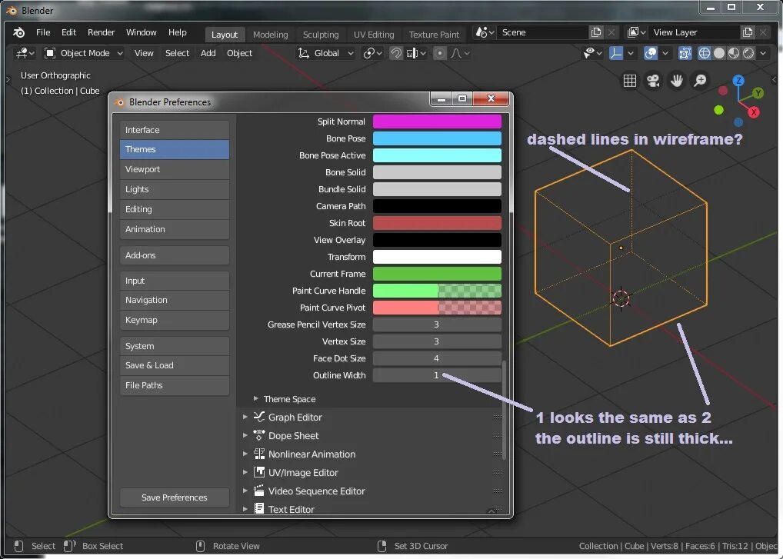Click the new scene copy icon
Screen dimensions: 783x559
(x=596, y=32)
